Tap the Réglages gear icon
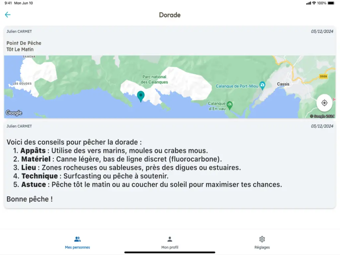Screen dimensions: 340x255 click(262, 239)
